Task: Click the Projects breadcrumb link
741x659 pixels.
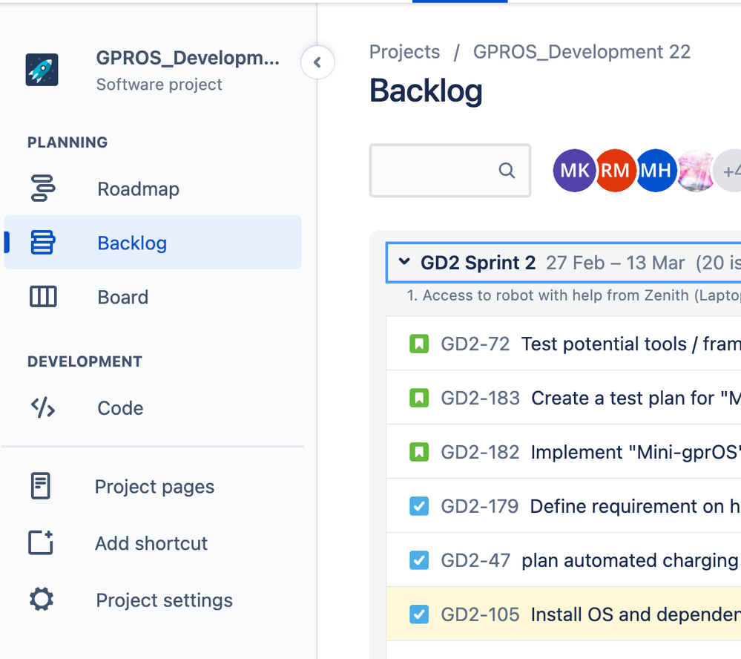Action: (x=404, y=52)
